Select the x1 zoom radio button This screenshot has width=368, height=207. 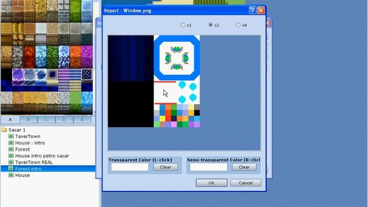(183, 25)
